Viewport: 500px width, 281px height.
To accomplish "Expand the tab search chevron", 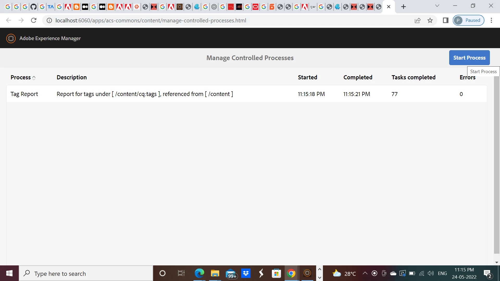I will (437, 6).
